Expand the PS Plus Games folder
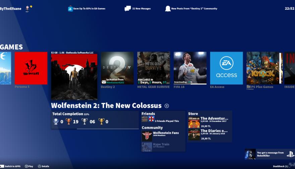Viewport: 295px width, 169px height. 263,68
